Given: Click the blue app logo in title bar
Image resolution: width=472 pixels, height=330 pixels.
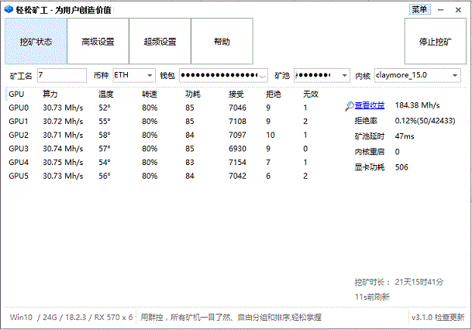Looking at the screenshot, I should (x=9, y=10).
